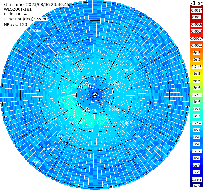This screenshot has height=190, width=203.
Task: Click the '3e-6' colorbar label
Action: 197,88
